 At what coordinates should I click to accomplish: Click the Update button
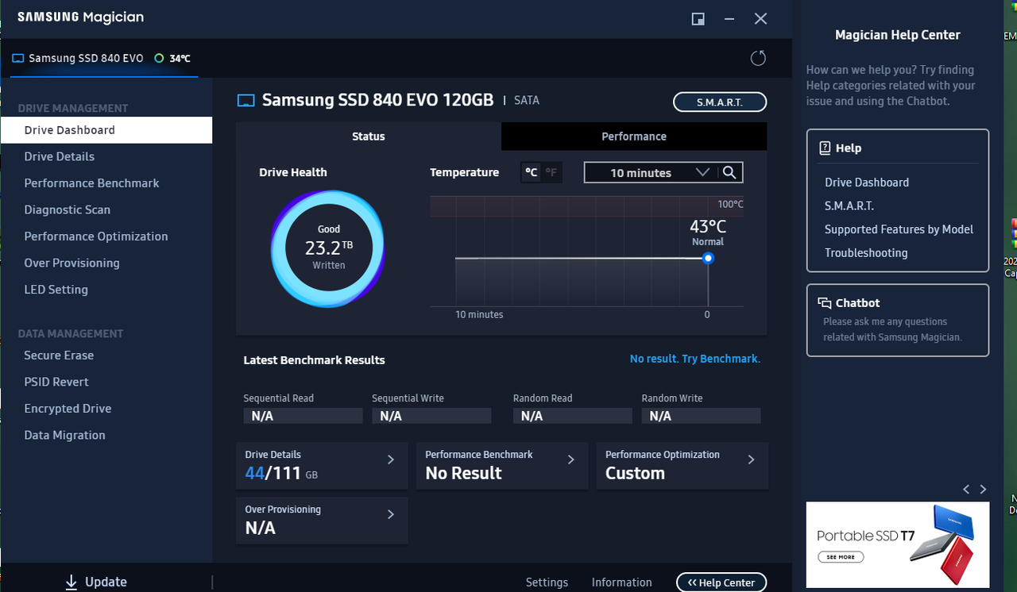coord(96,582)
